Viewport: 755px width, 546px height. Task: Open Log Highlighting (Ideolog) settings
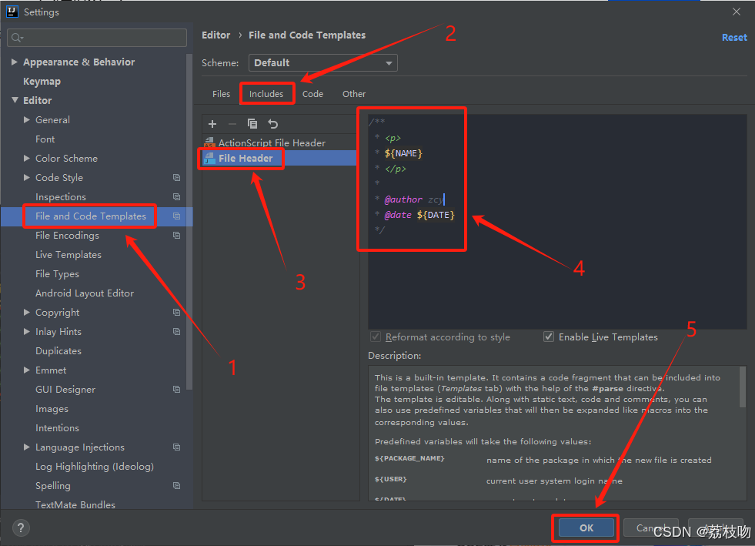tap(95, 467)
